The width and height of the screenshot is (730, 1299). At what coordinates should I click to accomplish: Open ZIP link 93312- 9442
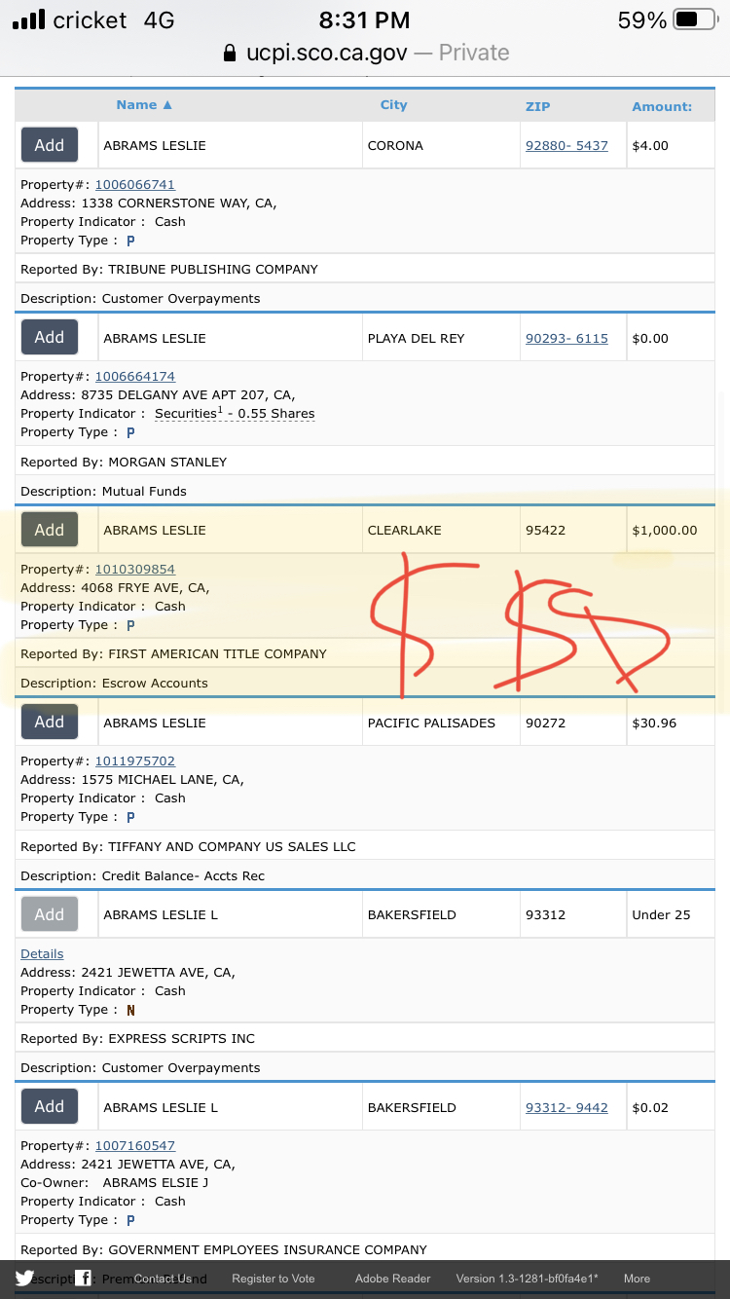(566, 1107)
